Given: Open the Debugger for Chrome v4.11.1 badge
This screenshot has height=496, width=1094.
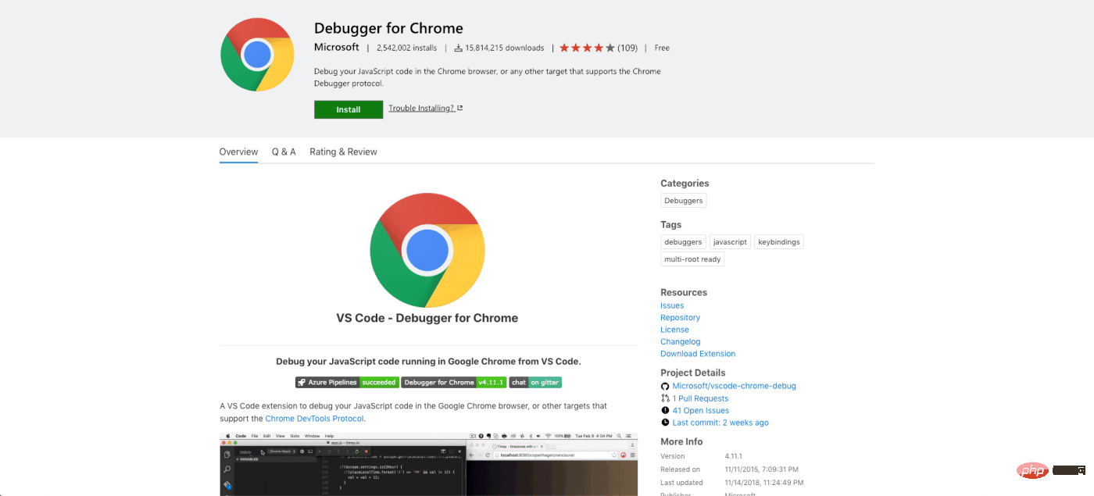Looking at the screenshot, I should (454, 382).
